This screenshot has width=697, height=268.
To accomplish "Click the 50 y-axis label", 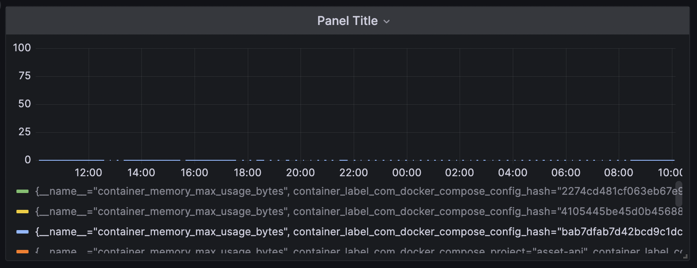I will (x=25, y=104).
